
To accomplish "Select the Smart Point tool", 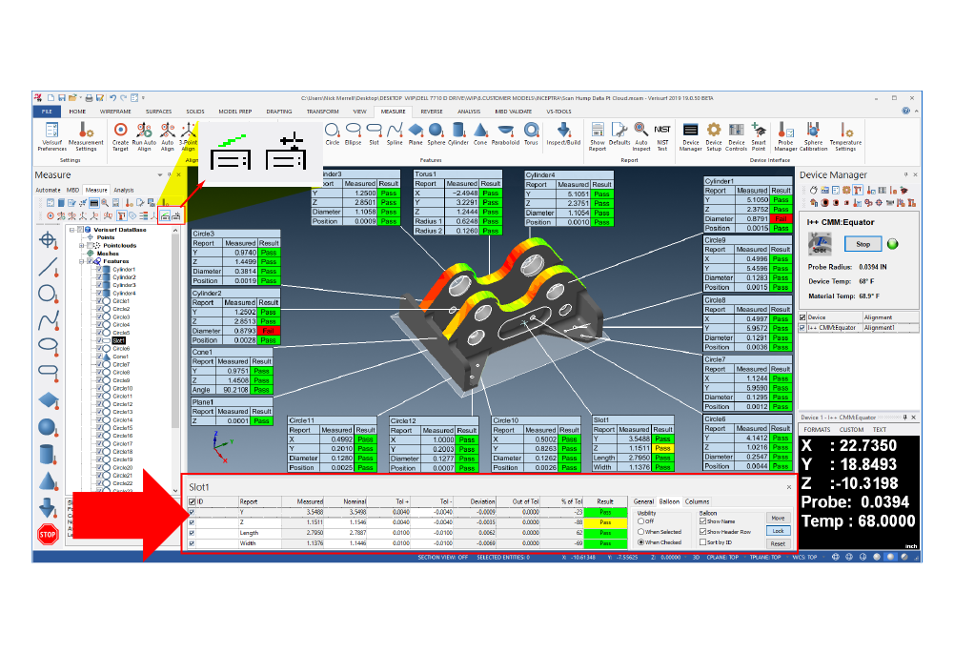I will pyautogui.click(x=759, y=136).
